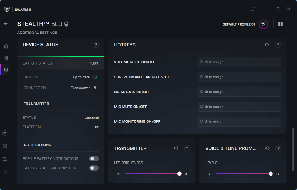Click the low brightness sun icon

pos(118,174)
